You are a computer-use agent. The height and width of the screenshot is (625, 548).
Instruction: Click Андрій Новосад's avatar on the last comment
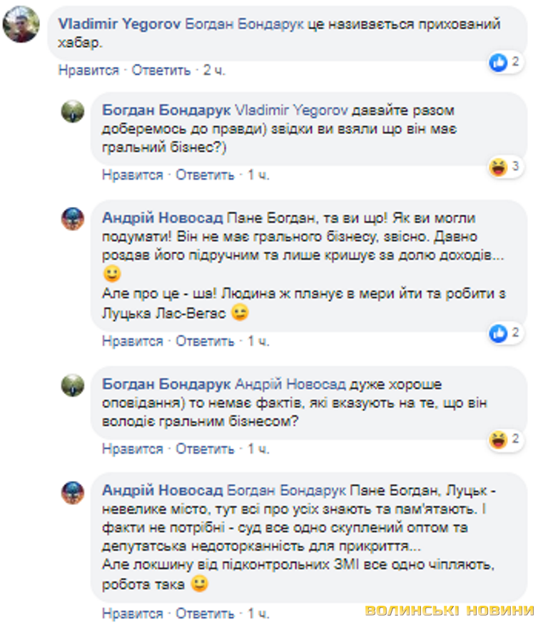(x=73, y=492)
